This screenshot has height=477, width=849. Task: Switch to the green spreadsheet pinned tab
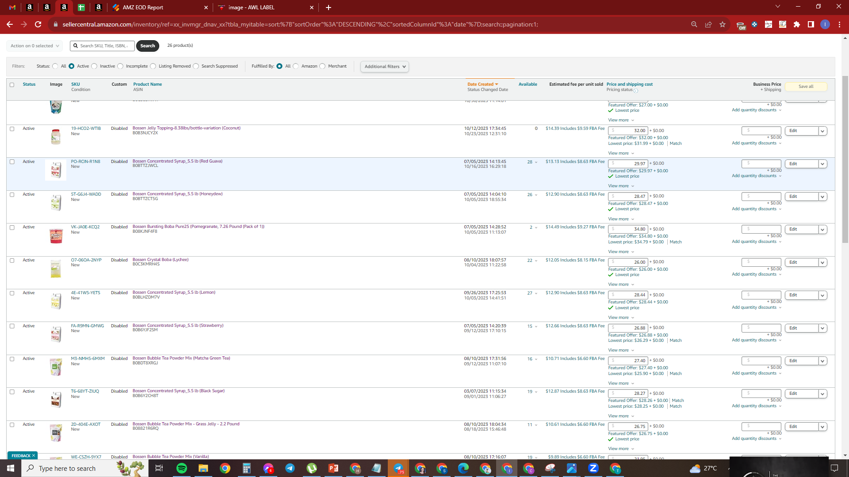(81, 8)
